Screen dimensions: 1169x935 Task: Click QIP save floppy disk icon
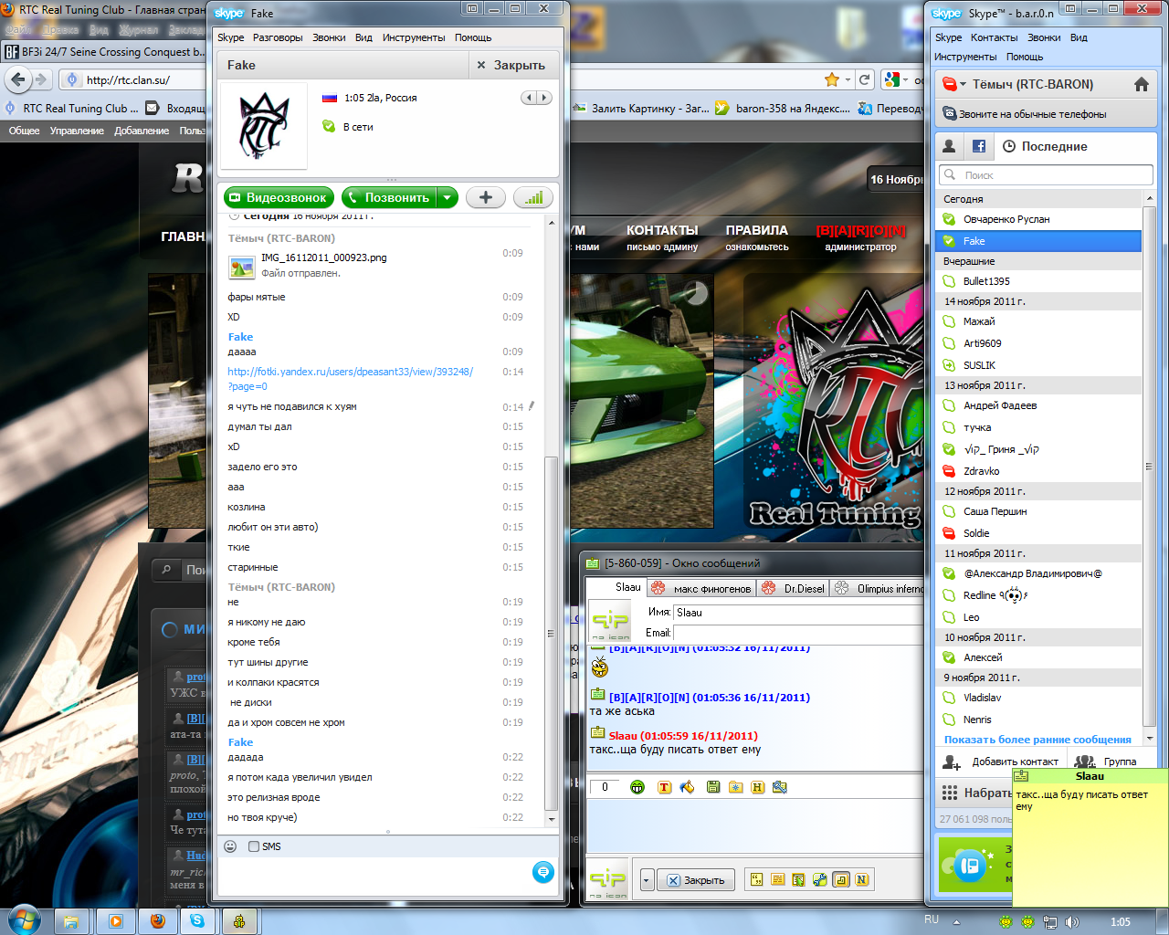click(x=713, y=787)
